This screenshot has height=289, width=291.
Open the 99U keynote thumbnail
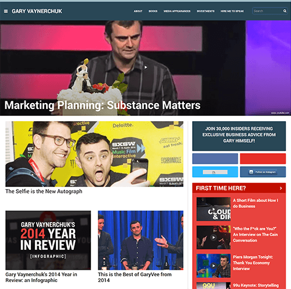(214, 286)
